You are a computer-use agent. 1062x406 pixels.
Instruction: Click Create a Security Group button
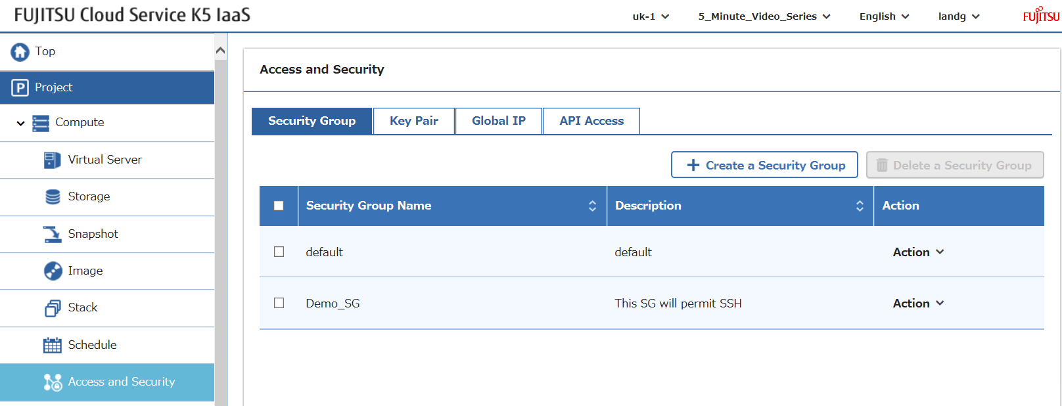764,165
